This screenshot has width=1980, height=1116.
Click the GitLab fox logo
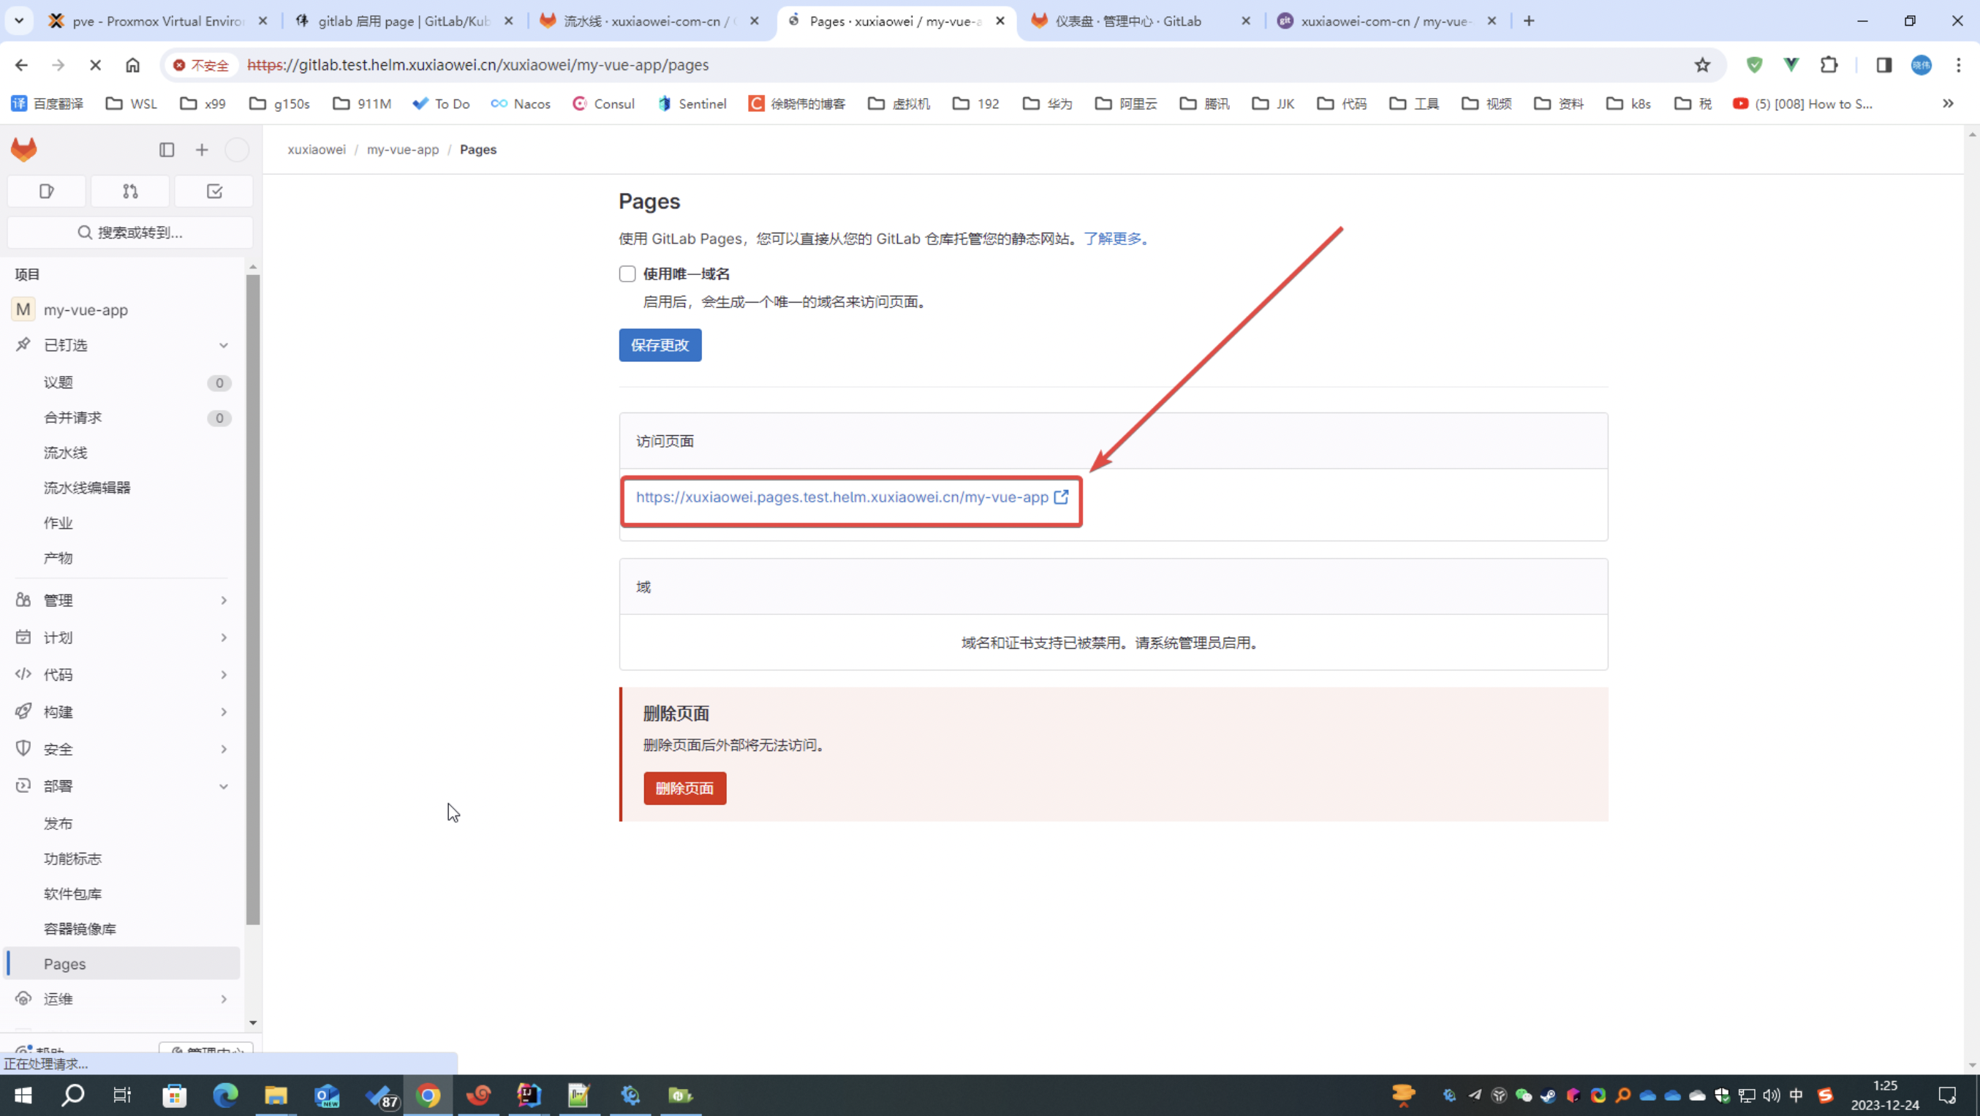[24, 149]
